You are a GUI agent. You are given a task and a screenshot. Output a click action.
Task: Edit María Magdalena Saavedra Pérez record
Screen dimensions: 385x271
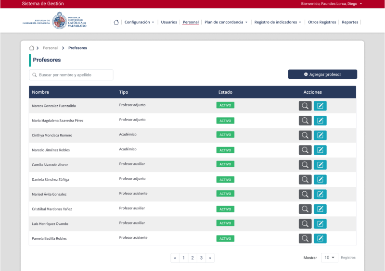[x=320, y=121]
